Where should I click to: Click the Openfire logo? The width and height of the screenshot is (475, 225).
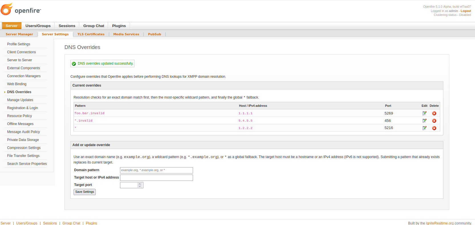click(x=21, y=10)
